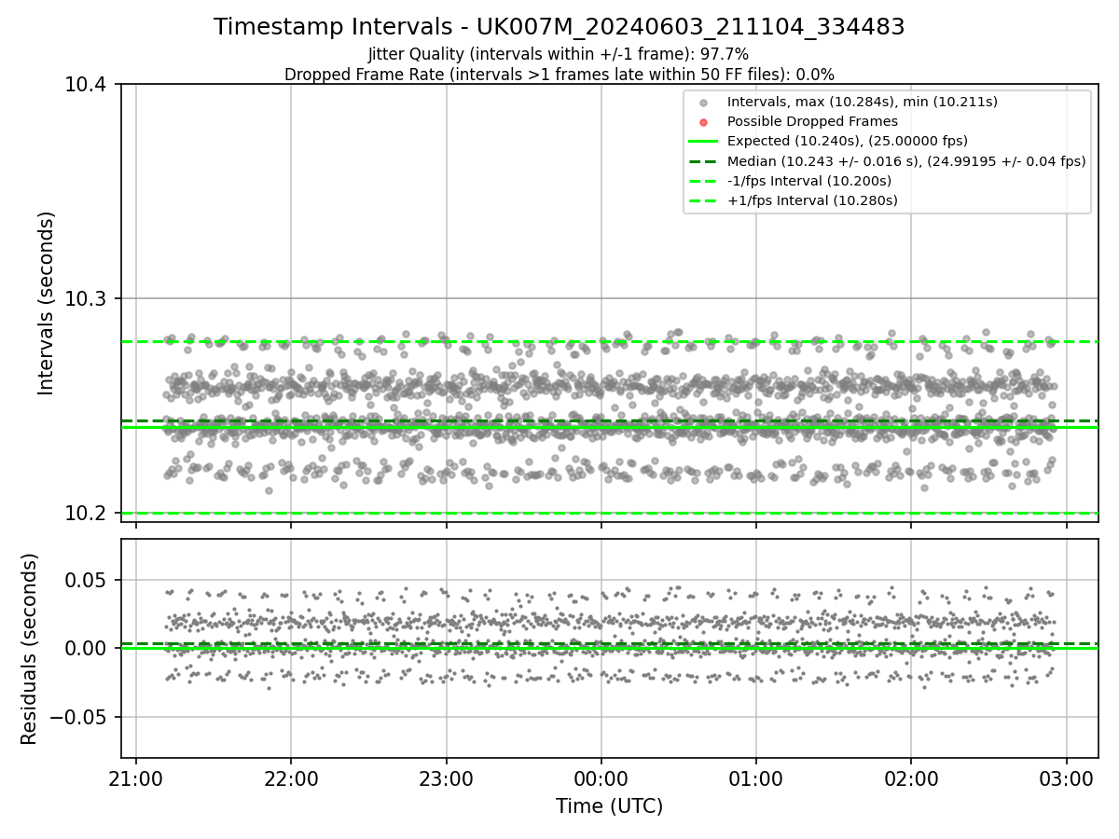Click the '10.2' y-axis tick label
This screenshot has height=839, width=1119.
(88, 514)
